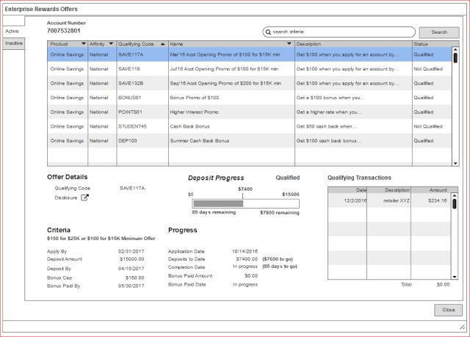The height and width of the screenshot is (337, 470).
Task: Click the Bonus Paid By date 05/30/2017
Action: coord(131,286)
